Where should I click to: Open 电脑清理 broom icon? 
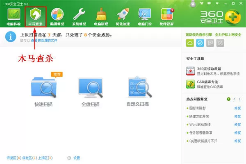[101, 14]
